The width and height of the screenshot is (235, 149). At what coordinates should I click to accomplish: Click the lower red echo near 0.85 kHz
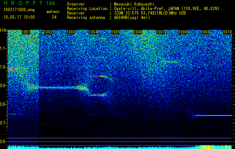coord(97,95)
